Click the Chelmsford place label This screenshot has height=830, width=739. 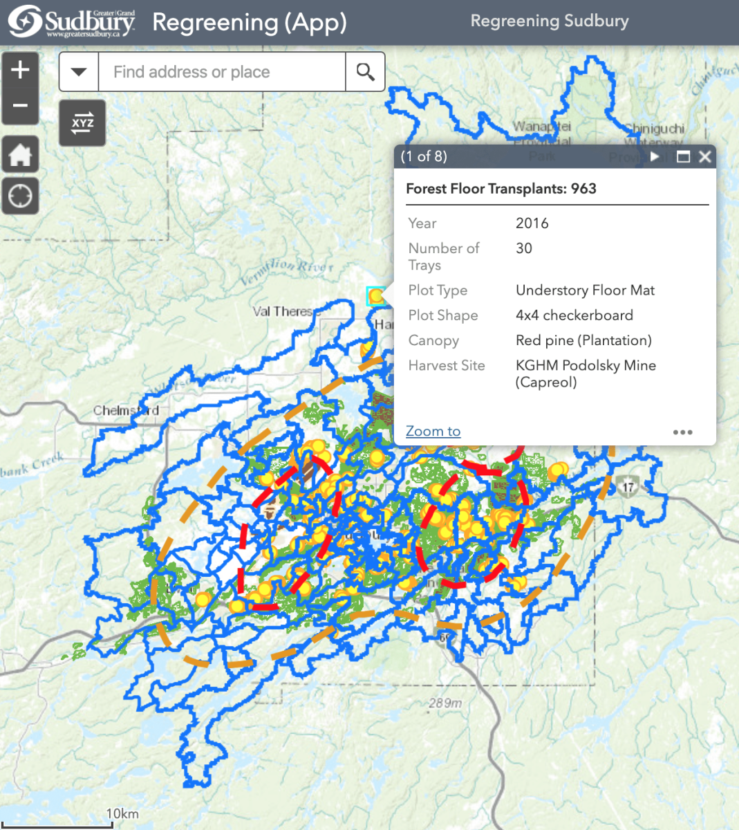click(126, 411)
